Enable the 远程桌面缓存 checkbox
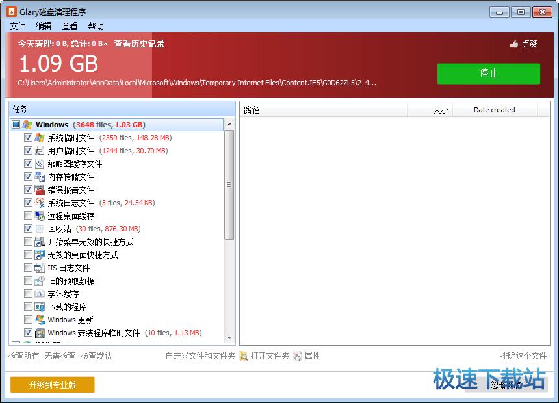 (28, 216)
